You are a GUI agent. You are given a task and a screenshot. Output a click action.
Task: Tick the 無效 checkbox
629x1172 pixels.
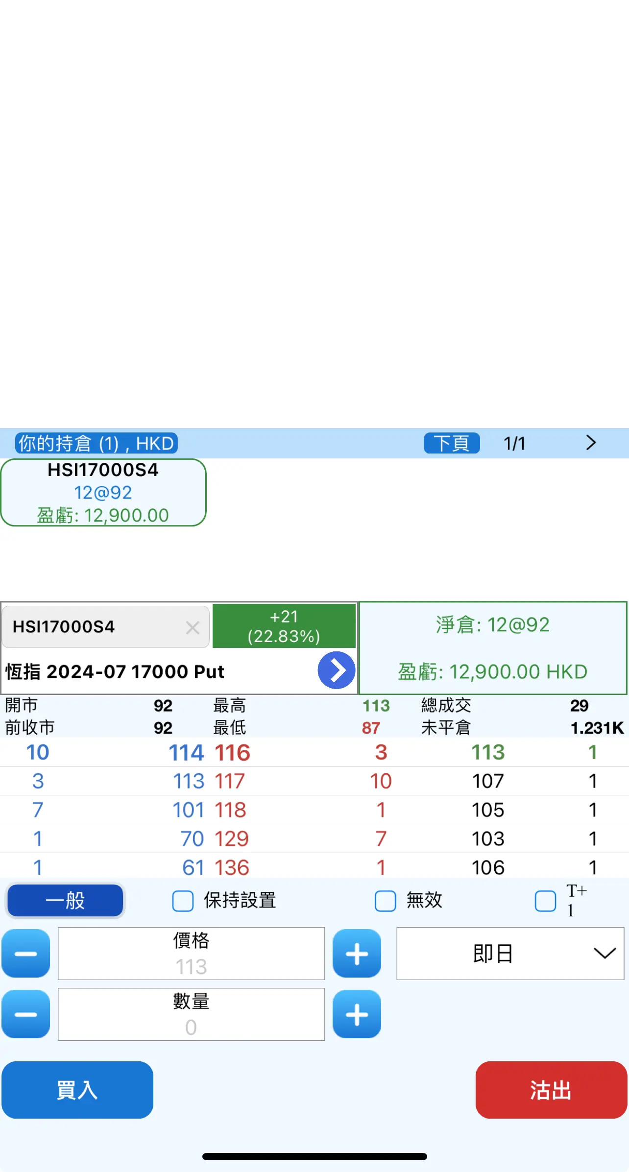point(385,901)
